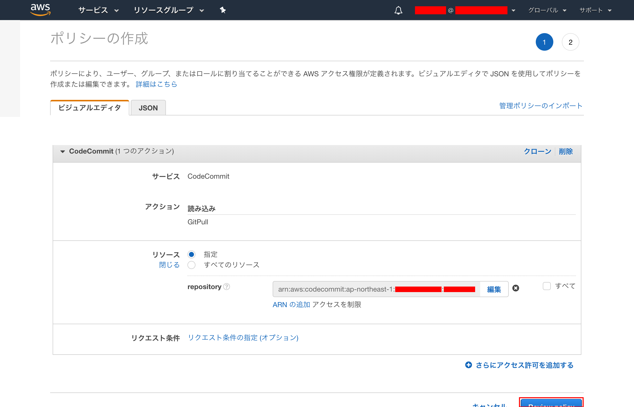Screen dimensions: 634x407
Task: Click the 読み込み action heading
Action: pos(201,209)
